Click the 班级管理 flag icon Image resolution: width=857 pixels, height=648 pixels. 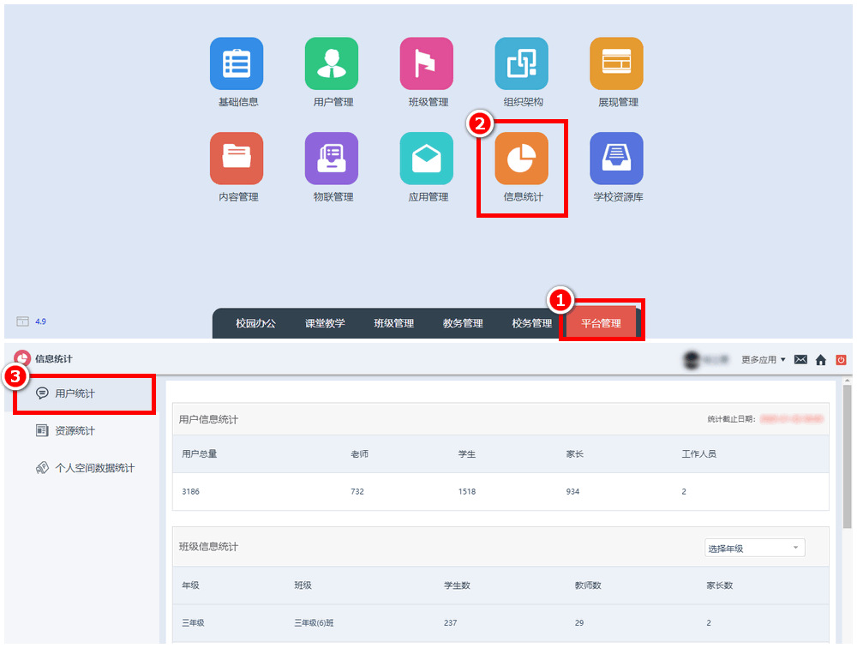pos(427,64)
